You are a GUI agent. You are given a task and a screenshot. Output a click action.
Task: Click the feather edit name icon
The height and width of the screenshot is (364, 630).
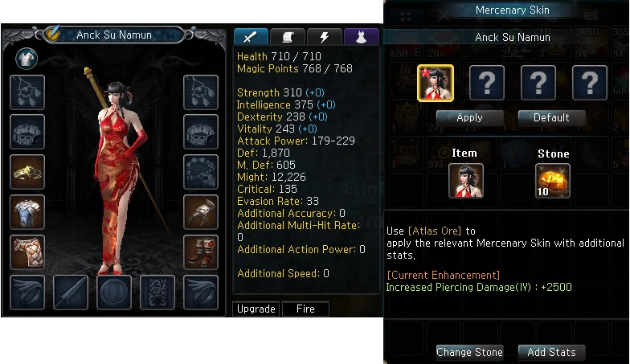53,34
